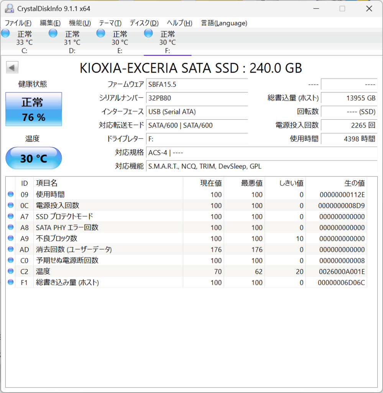Viewport: 383px width, 393px height.
Task: Click the 対応機能 field listing S.M.A.R.T.
Action: click(262, 166)
